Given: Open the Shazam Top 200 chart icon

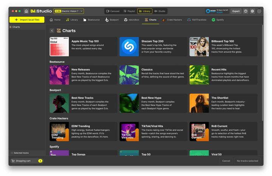Looking at the screenshot, I should tap(129, 47).
